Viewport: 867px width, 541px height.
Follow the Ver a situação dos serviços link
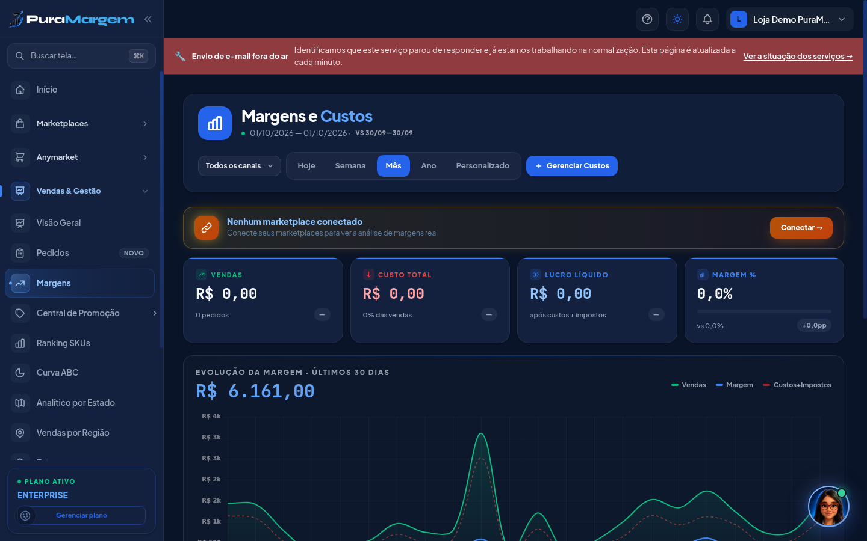(798, 57)
